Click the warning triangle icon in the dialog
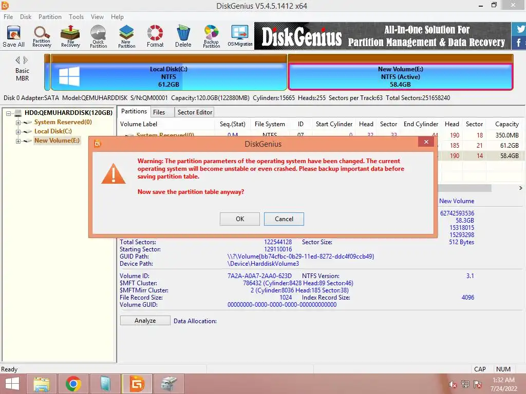Viewport: 526px width, 394px height. click(114, 173)
